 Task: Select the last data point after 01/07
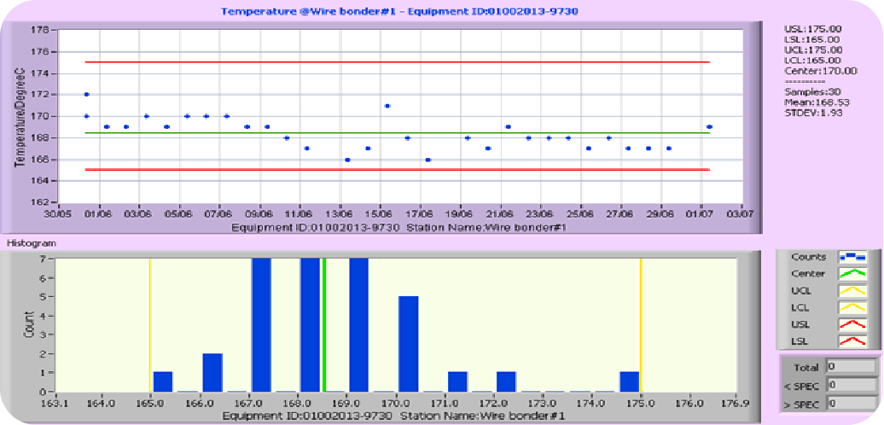pos(709,127)
